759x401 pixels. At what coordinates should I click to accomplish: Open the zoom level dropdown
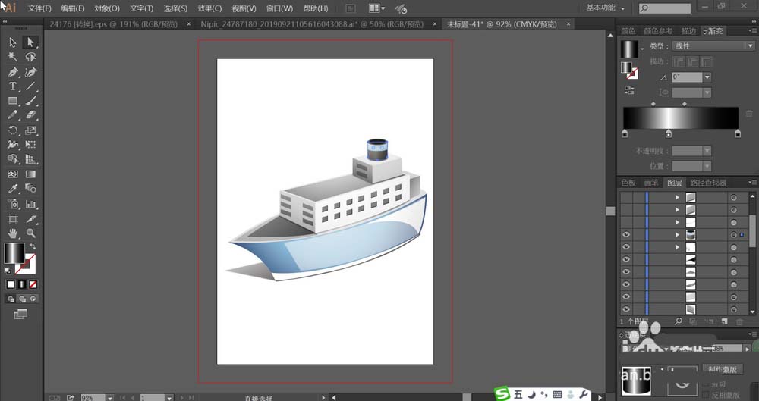110,398
